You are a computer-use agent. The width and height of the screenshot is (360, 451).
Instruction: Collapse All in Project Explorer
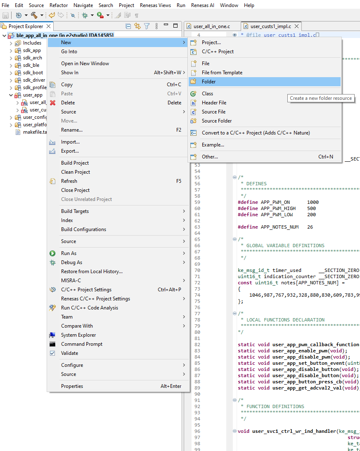128,26
